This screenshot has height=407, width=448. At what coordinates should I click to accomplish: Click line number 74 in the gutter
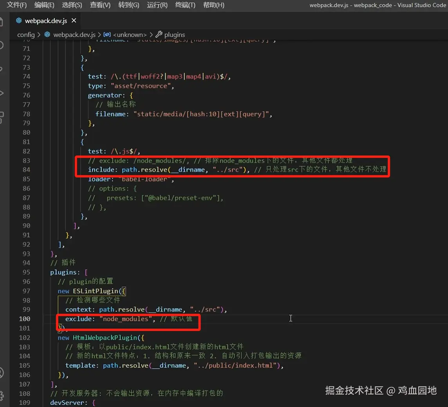[26, 76]
